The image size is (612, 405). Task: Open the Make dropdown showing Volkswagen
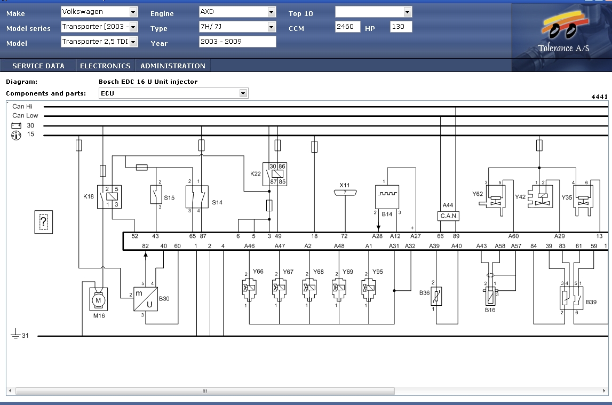point(133,12)
